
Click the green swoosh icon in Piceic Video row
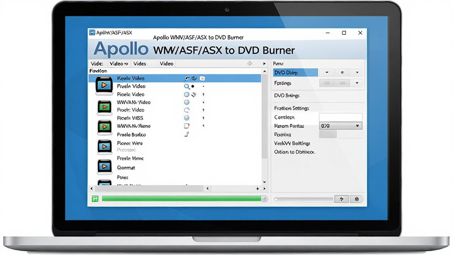(194, 94)
